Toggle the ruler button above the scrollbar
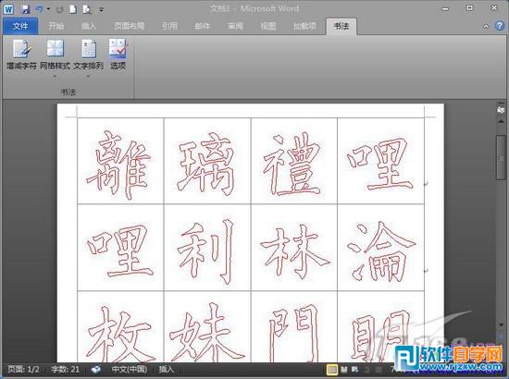 [501, 110]
